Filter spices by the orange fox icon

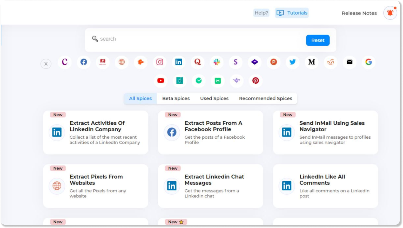pyautogui.click(x=140, y=62)
